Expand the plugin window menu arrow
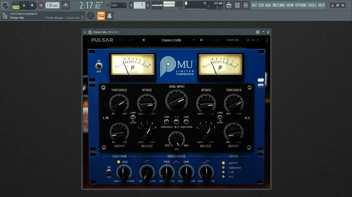The image size is (352, 197). pyautogui.click(x=85, y=32)
